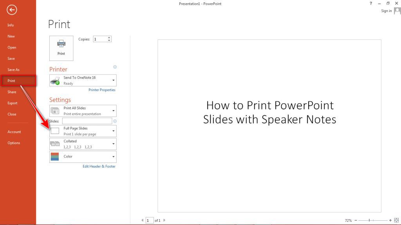Click the Color mode icon
The width and height of the screenshot is (401, 225).
tap(55, 156)
